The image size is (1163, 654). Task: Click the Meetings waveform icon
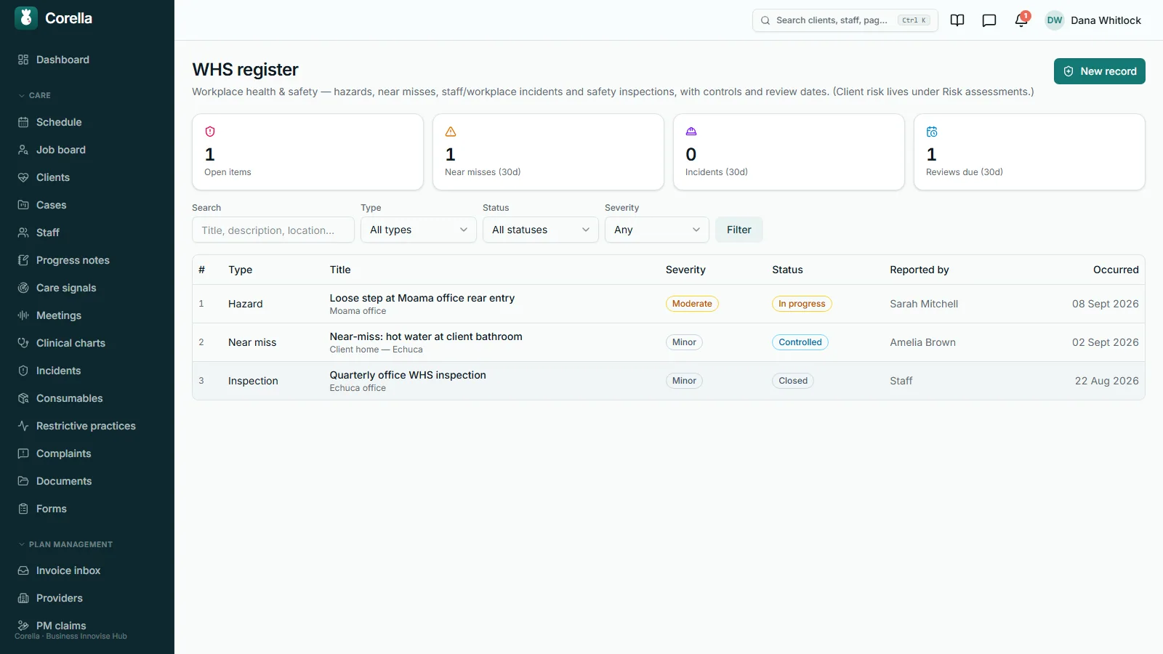click(23, 315)
